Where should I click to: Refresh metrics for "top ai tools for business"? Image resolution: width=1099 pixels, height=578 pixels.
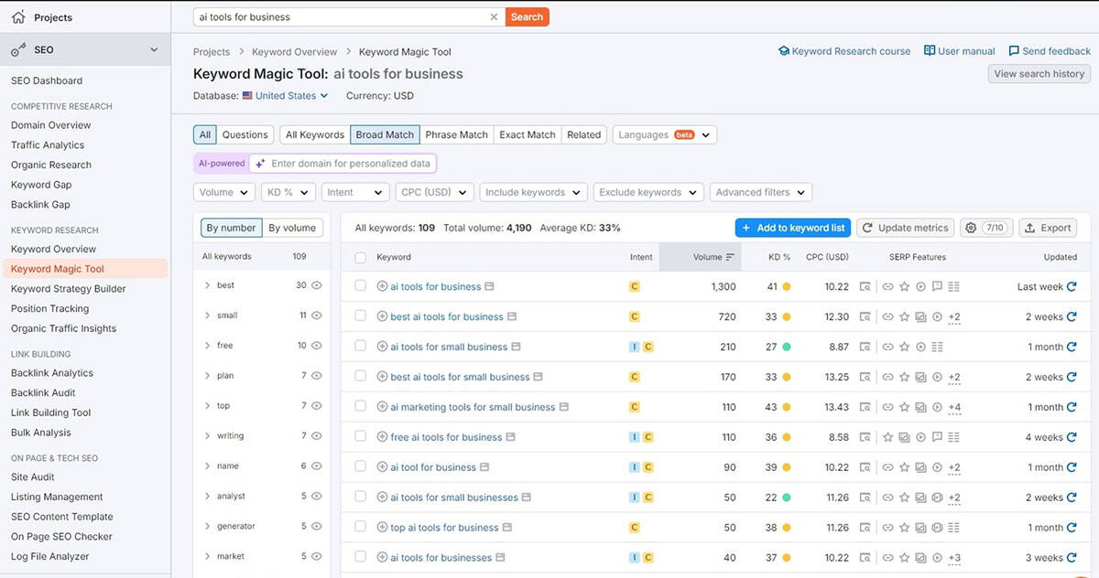click(1072, 528)
